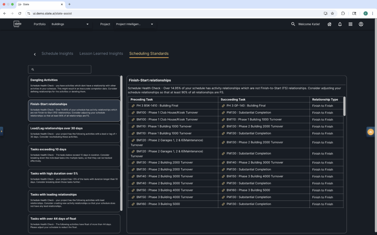377x235 pixels.
Task: Open the apps grid icon
Action: pyautogui.click(x=350, y=24)
